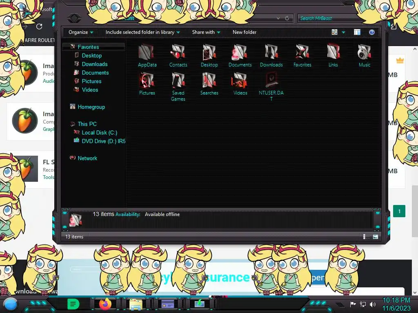Image resolution: width=418 pixels, height=313 pixels.
Task: Click the change view icon
Action: (x=335, y=32)
